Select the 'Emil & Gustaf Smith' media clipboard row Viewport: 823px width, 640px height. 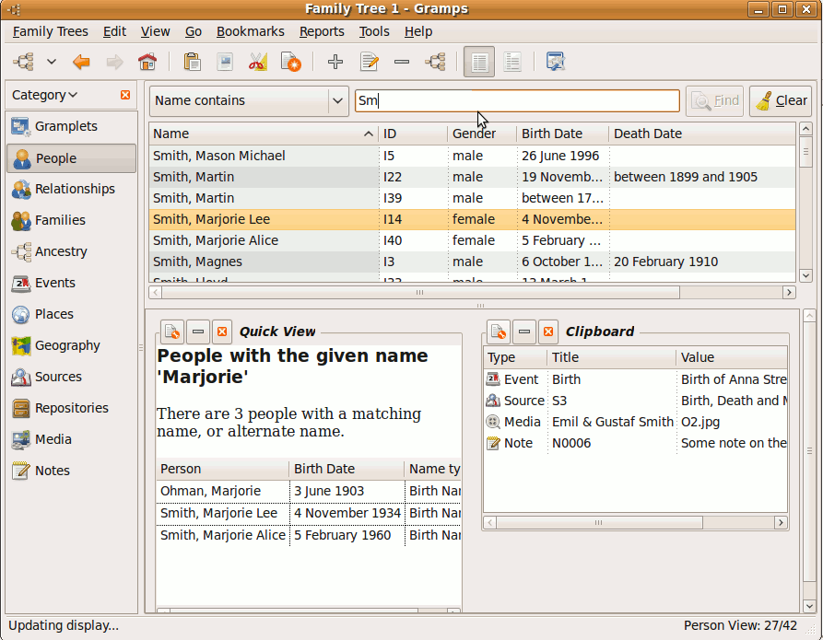pyautogui.click(x=636, y=422)
